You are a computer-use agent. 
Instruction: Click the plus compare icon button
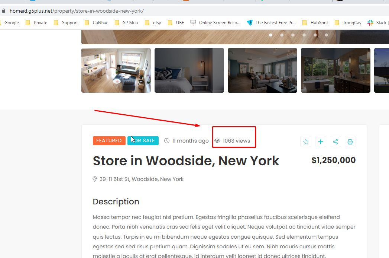pyautogui.click(x=321, y=142)
